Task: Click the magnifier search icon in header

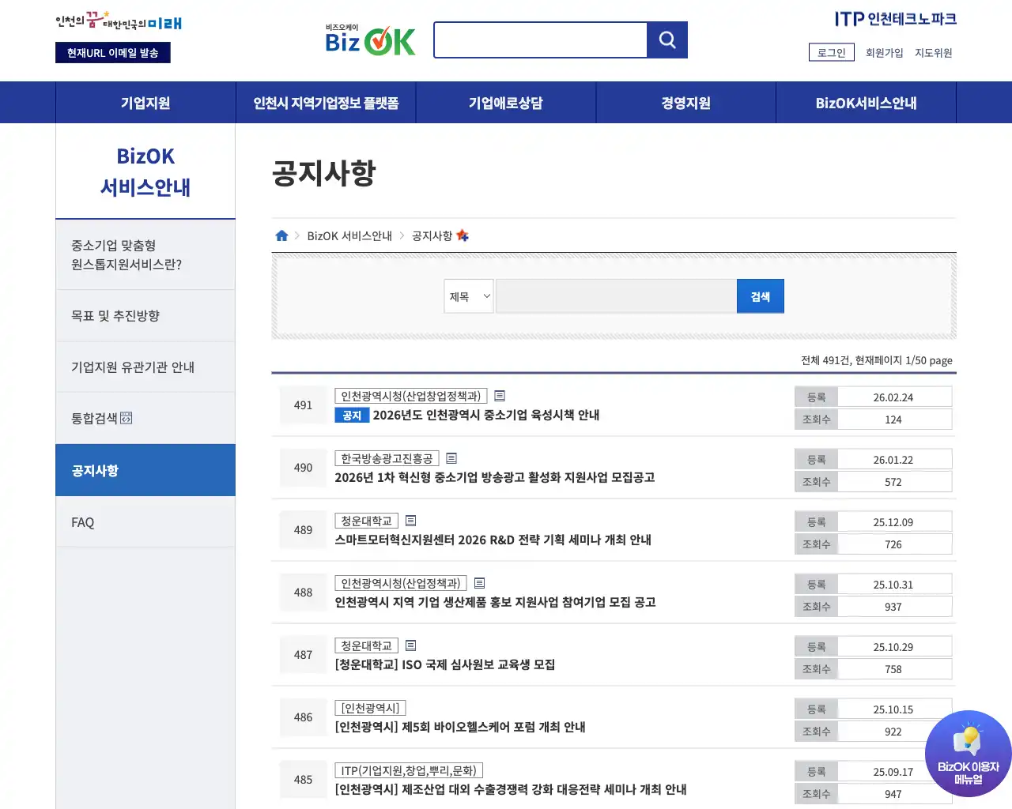Action: (666, 40)
